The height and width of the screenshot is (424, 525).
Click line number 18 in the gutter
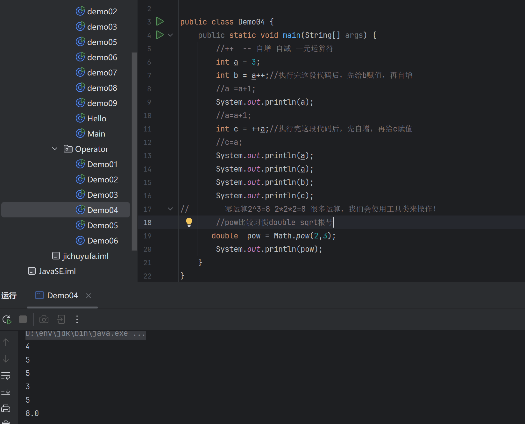[x=147, y=223]
